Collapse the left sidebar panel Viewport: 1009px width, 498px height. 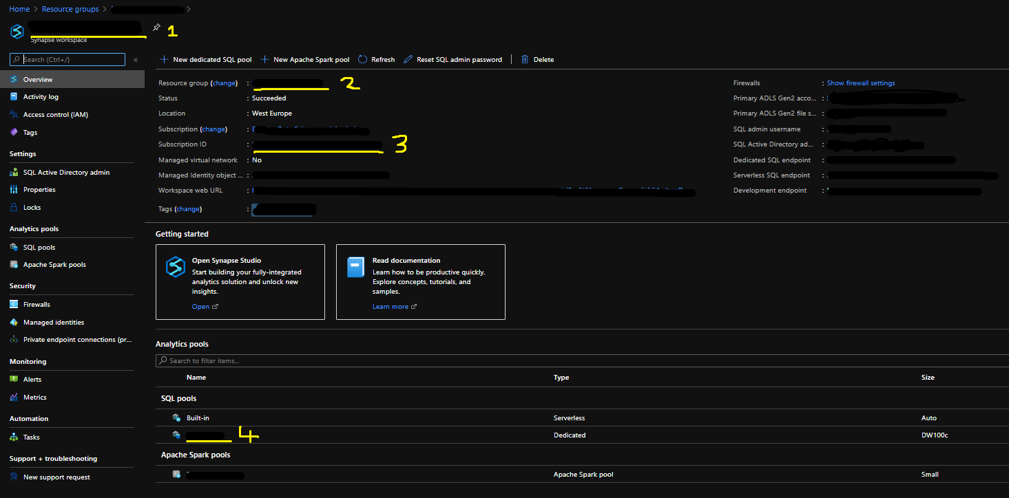(135, 59)
